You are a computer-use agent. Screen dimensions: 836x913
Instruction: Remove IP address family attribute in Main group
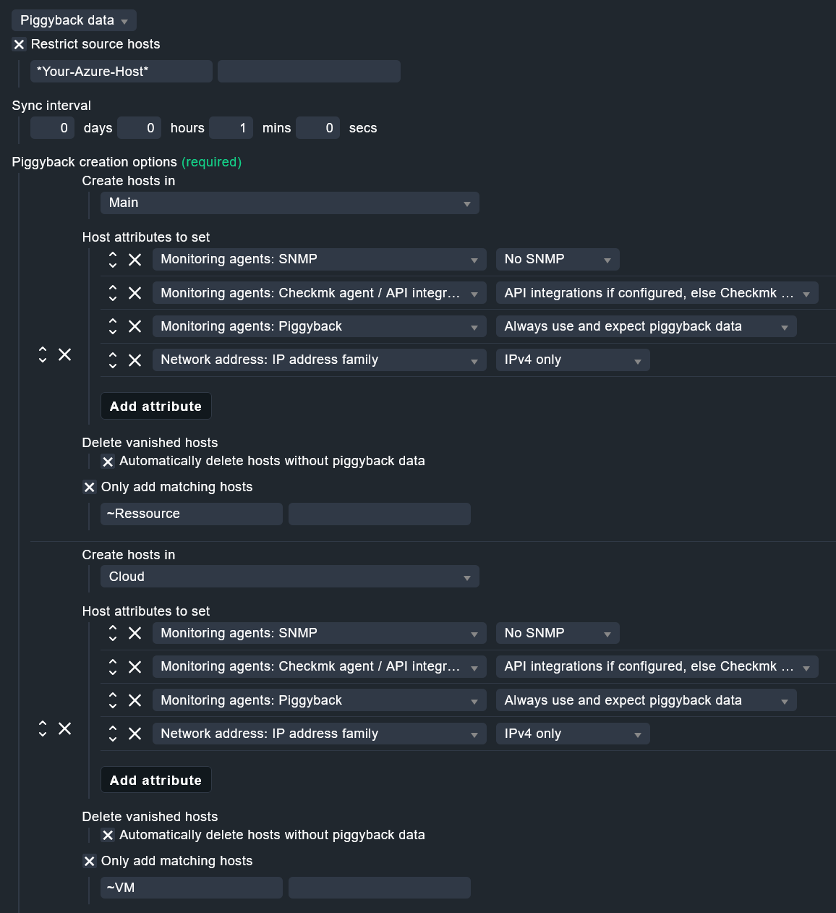pos(135,360)
